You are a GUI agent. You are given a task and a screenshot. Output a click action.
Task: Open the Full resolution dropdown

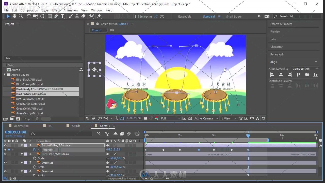(170, 118)
